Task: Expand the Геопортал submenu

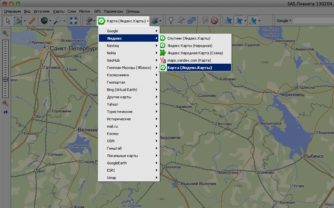Action: [129, 82]
